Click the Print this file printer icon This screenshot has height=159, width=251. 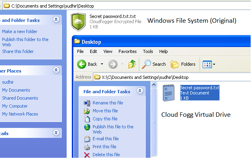[87, 147]
